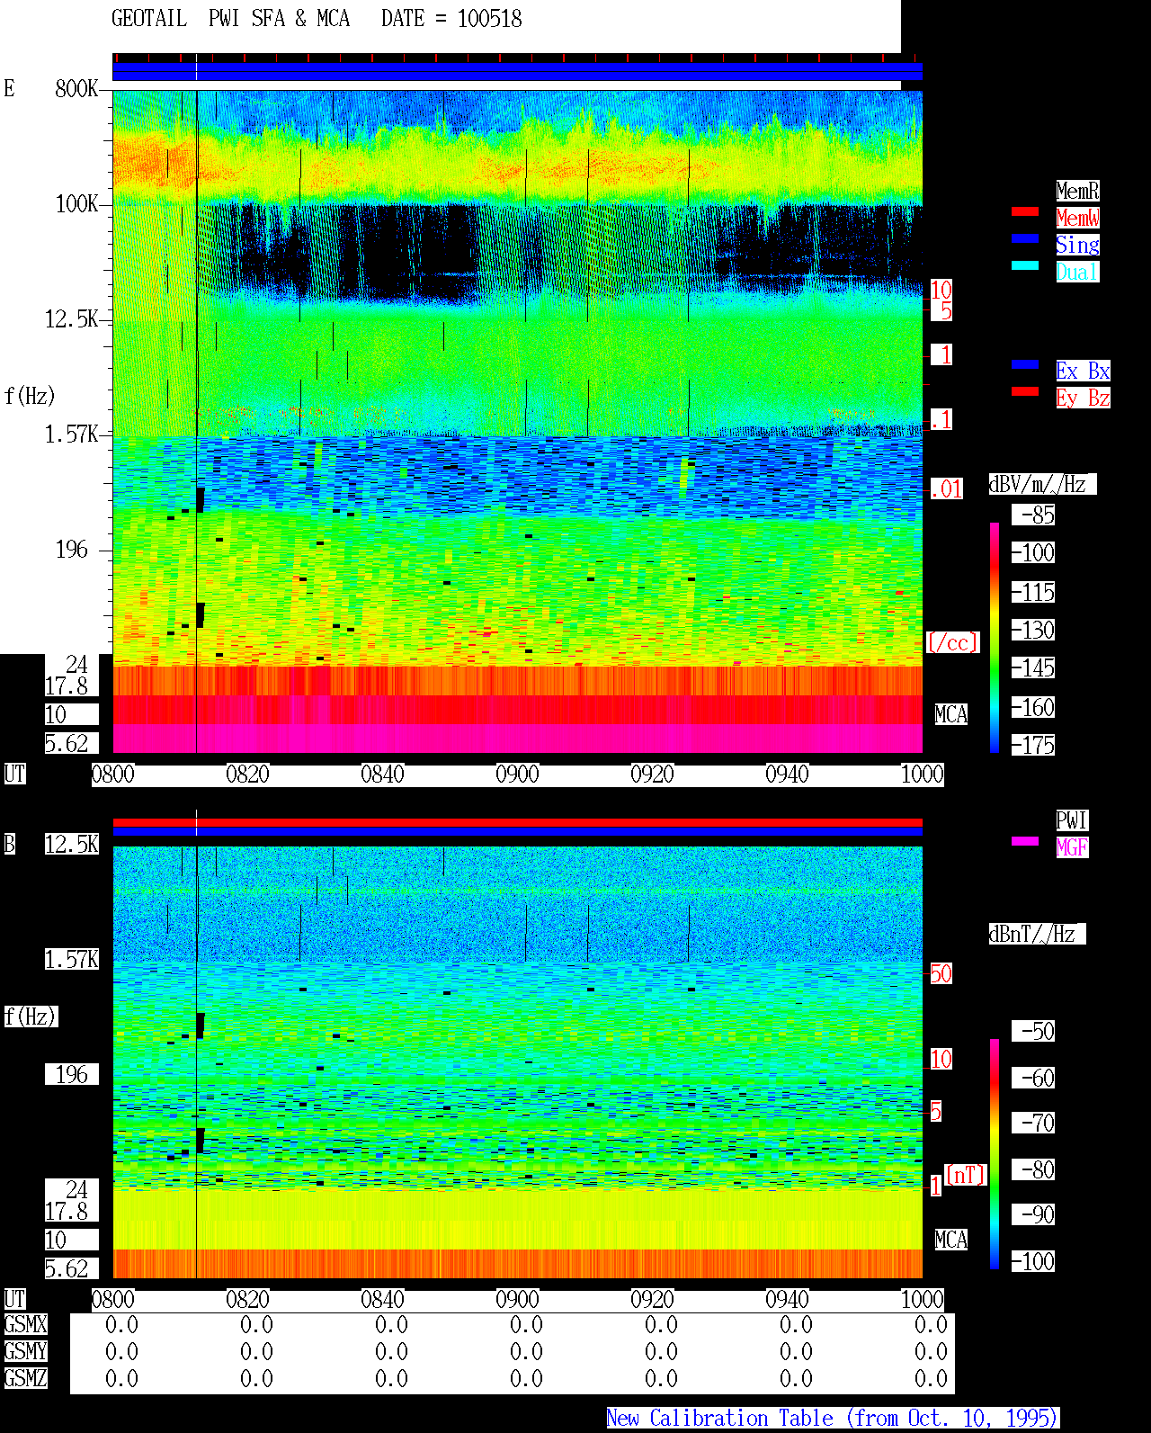Click the red Ey Bz legend swatch
This screenshot has width=1151, height=1433.
tap(1025, 391)
